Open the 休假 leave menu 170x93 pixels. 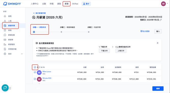pyautogui.click(x=52, y=4)
